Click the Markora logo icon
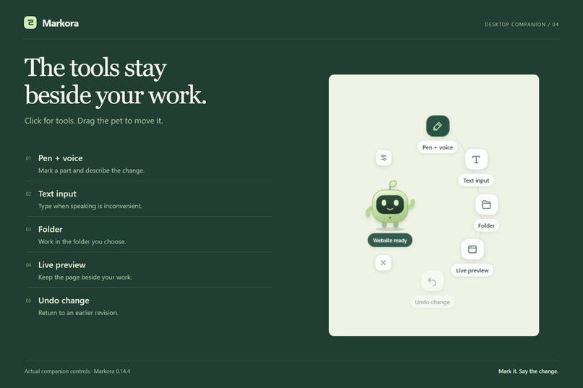The height and width of the screenshot is (388, 583). 30,22
